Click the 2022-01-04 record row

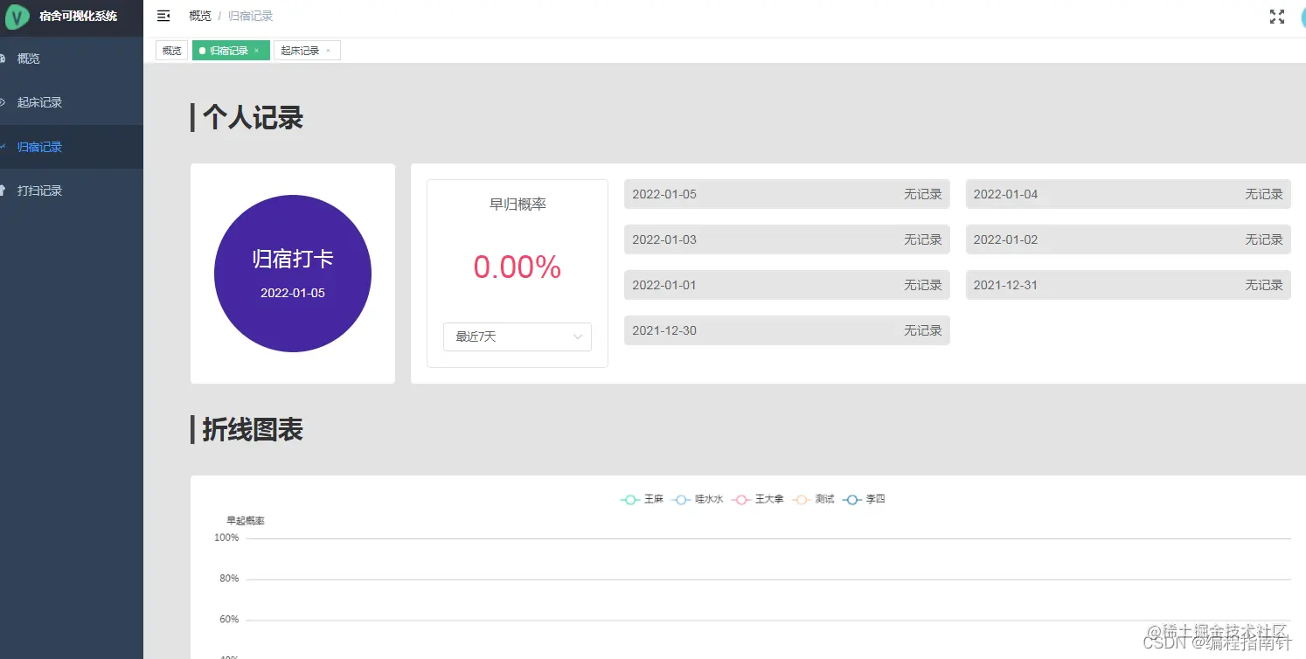(x=1129, y=194)
